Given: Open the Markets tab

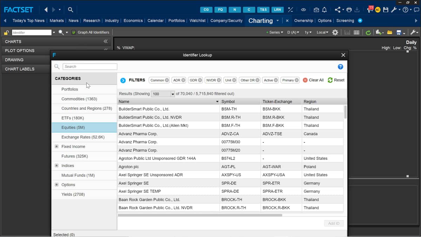Looking at the screenshot, I should pos(57,20).
